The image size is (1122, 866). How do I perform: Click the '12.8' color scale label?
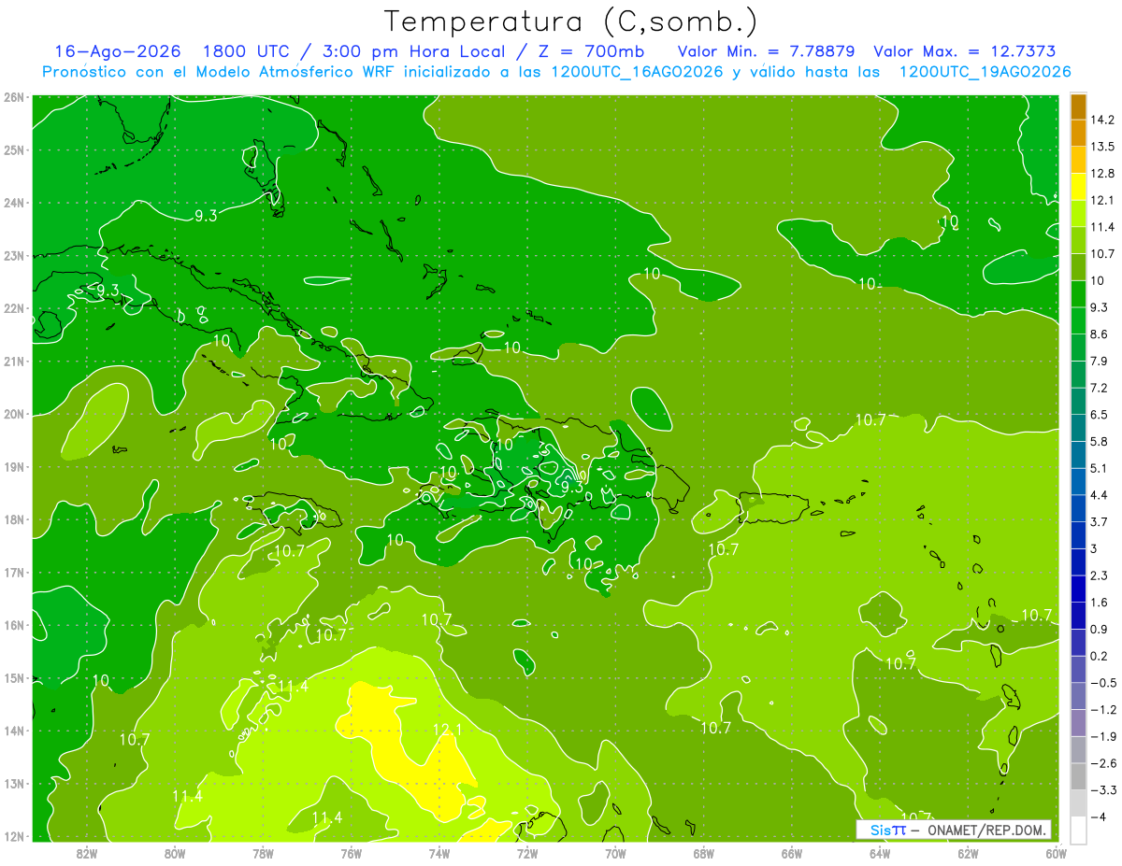(x=1104, y=174)
